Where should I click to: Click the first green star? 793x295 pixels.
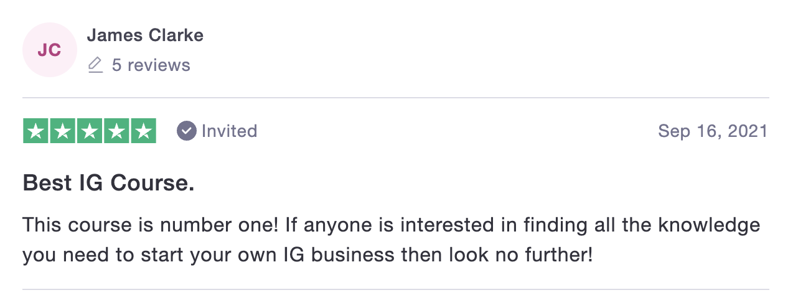[x=36, y=131]
